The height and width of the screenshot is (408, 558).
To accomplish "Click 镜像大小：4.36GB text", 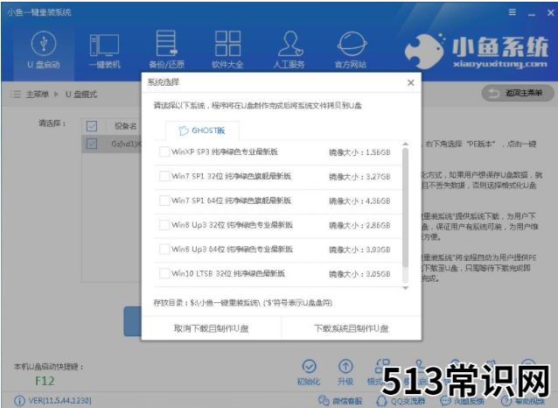I will tap(359, 201).
